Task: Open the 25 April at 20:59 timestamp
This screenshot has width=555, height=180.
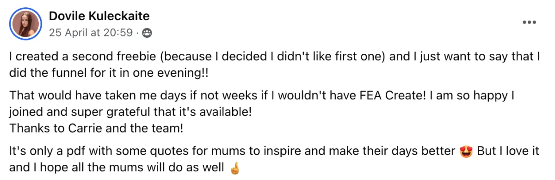Action: point(91,33)
